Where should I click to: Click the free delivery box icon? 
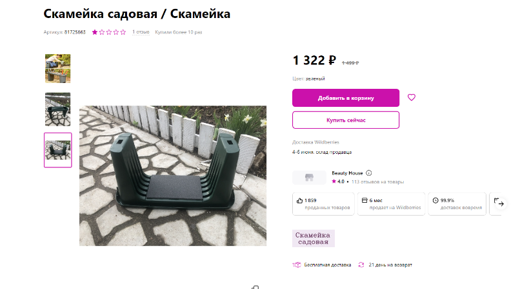tap(297, 265)
